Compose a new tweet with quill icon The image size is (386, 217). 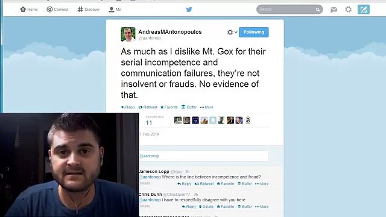[x=364, y=10]
